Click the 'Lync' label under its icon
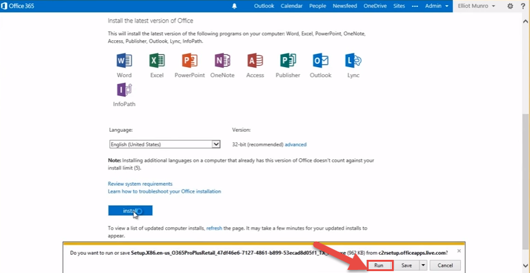 pos(353,75)
